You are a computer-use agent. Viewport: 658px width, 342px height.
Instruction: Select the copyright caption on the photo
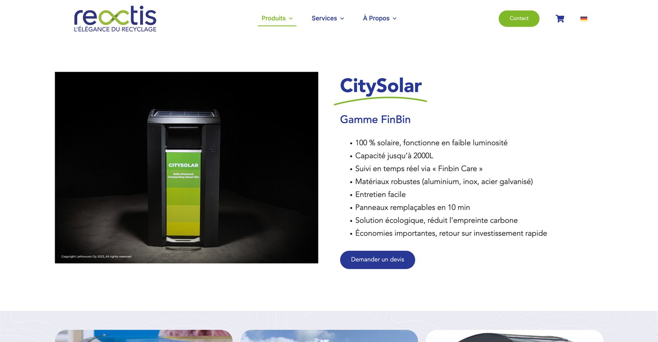tap(97, 257)
